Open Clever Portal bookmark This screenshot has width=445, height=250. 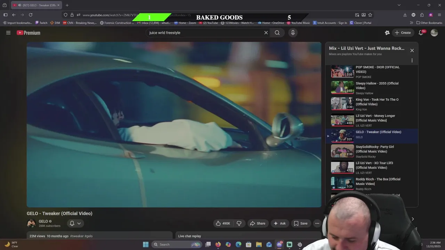point(361,23)
